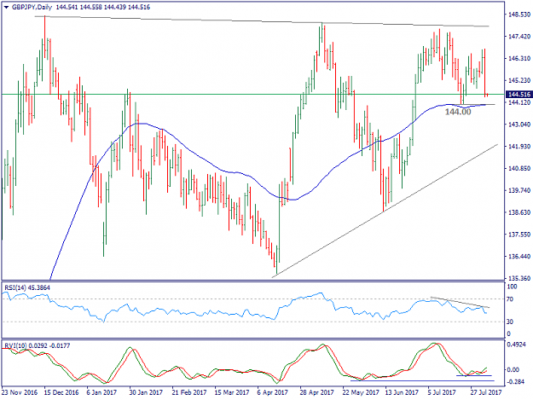Image resolution: width=533 pixels, height=400 pixels.
Task: Select price axis label 137.550
Action: tap(519, 235)
